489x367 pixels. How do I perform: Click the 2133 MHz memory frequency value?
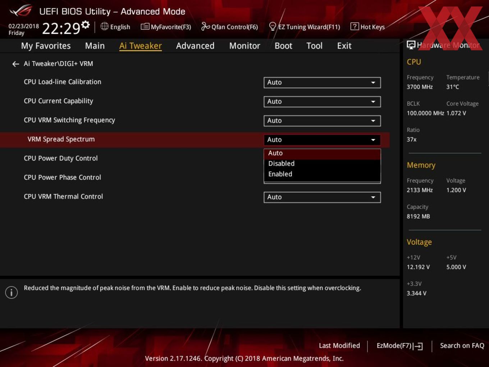(x=420, y=190)
